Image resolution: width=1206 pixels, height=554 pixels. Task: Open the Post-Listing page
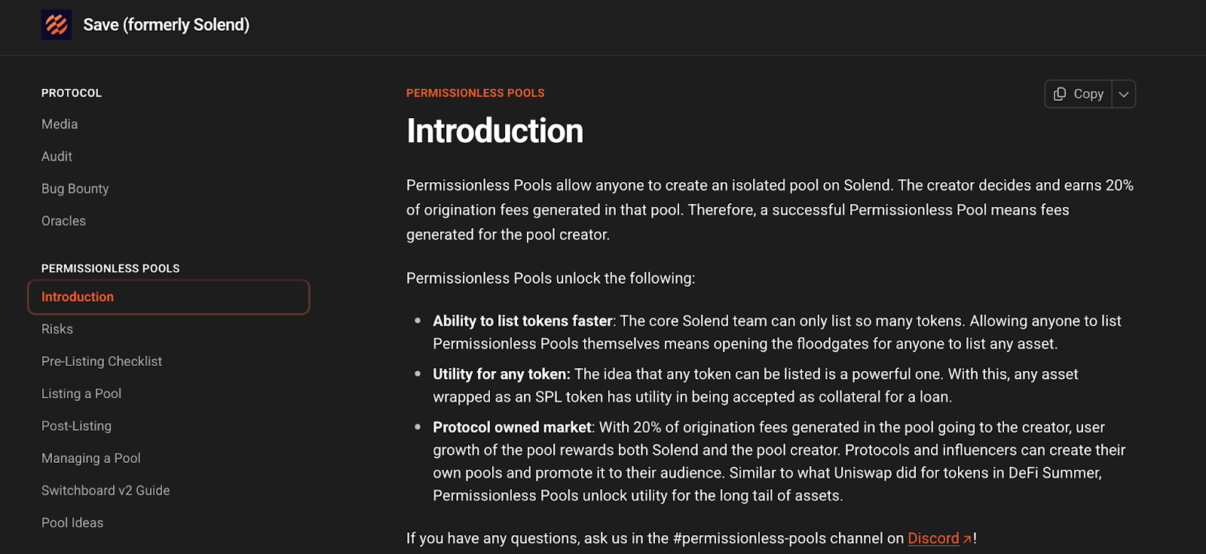[77, 426]
